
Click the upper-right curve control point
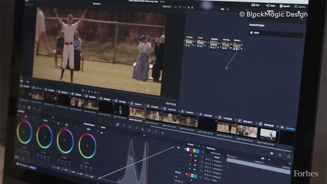pos(173,147)
